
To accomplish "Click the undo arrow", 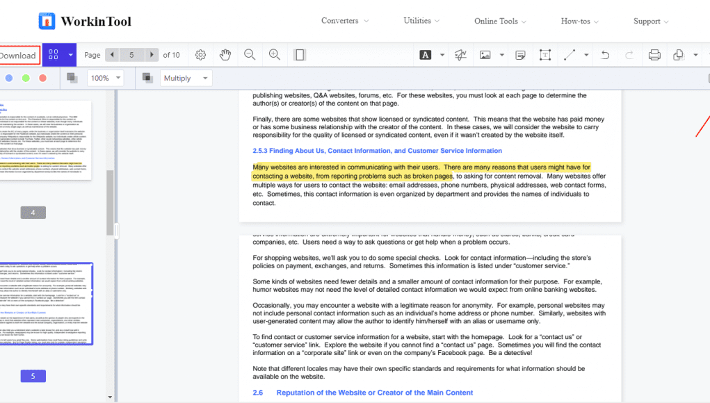I will (605, 55).
